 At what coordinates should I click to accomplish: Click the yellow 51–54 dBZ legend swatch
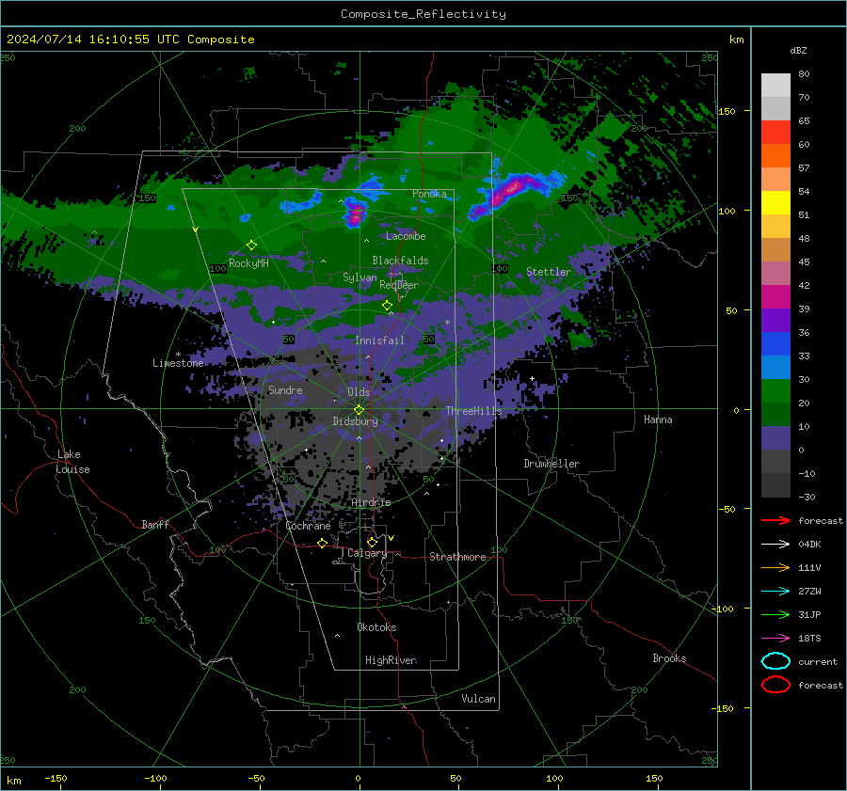(775, 203)
